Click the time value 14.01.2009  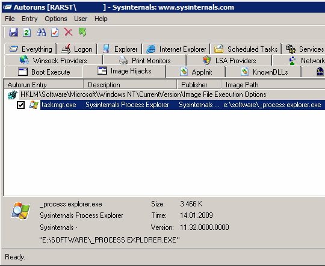pyautogui.click(x=196, y=215)
